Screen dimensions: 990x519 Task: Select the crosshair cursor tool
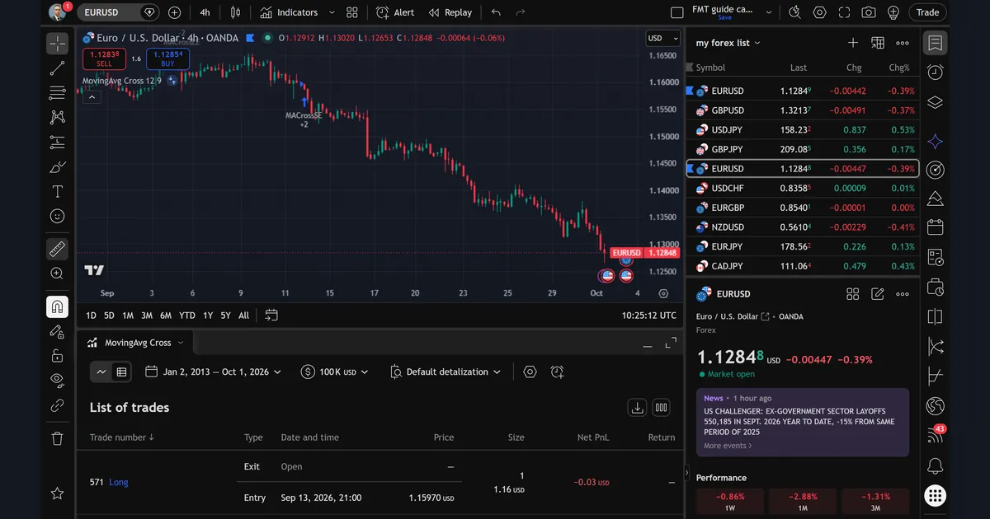coord(57,43)
